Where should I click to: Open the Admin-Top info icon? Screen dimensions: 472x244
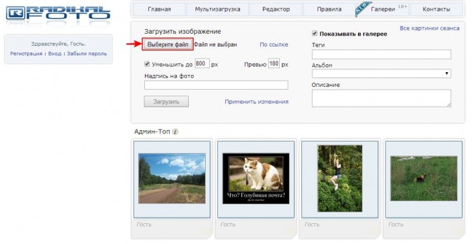[x=175, y=132]
